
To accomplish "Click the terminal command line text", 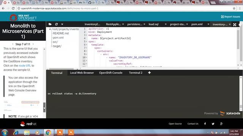I will (x=72, y=94).
